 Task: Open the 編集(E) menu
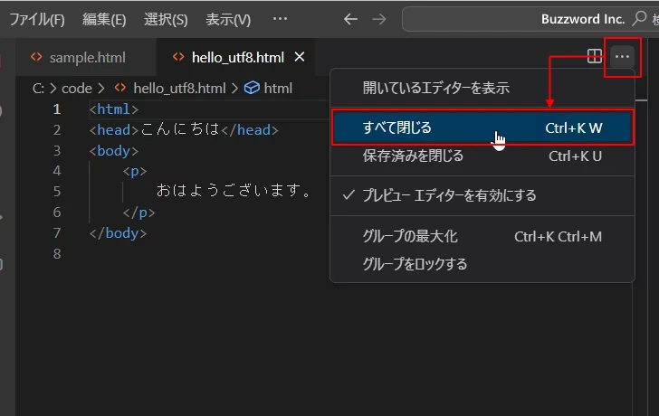[104, 19]
